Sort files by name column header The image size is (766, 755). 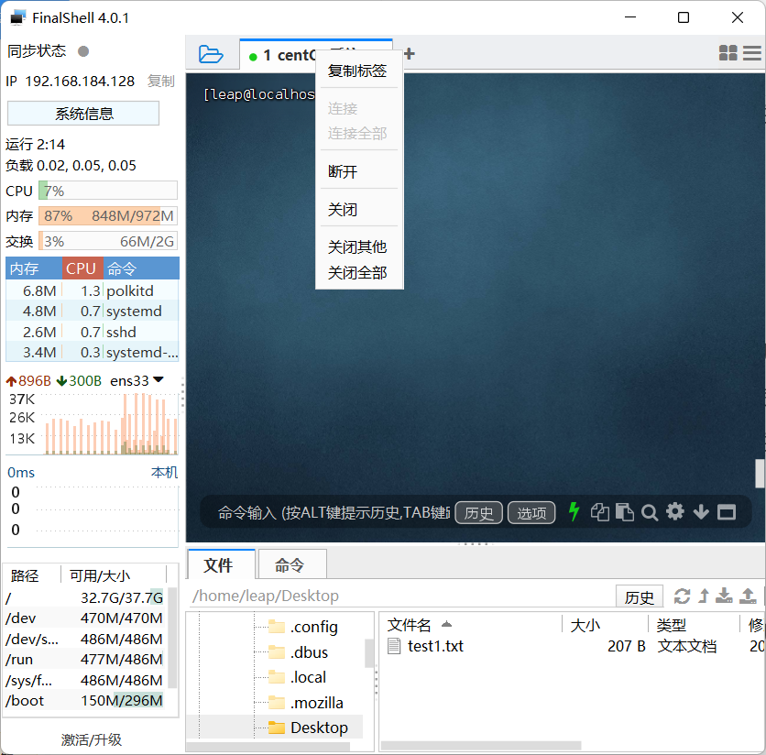click(470, 625)
